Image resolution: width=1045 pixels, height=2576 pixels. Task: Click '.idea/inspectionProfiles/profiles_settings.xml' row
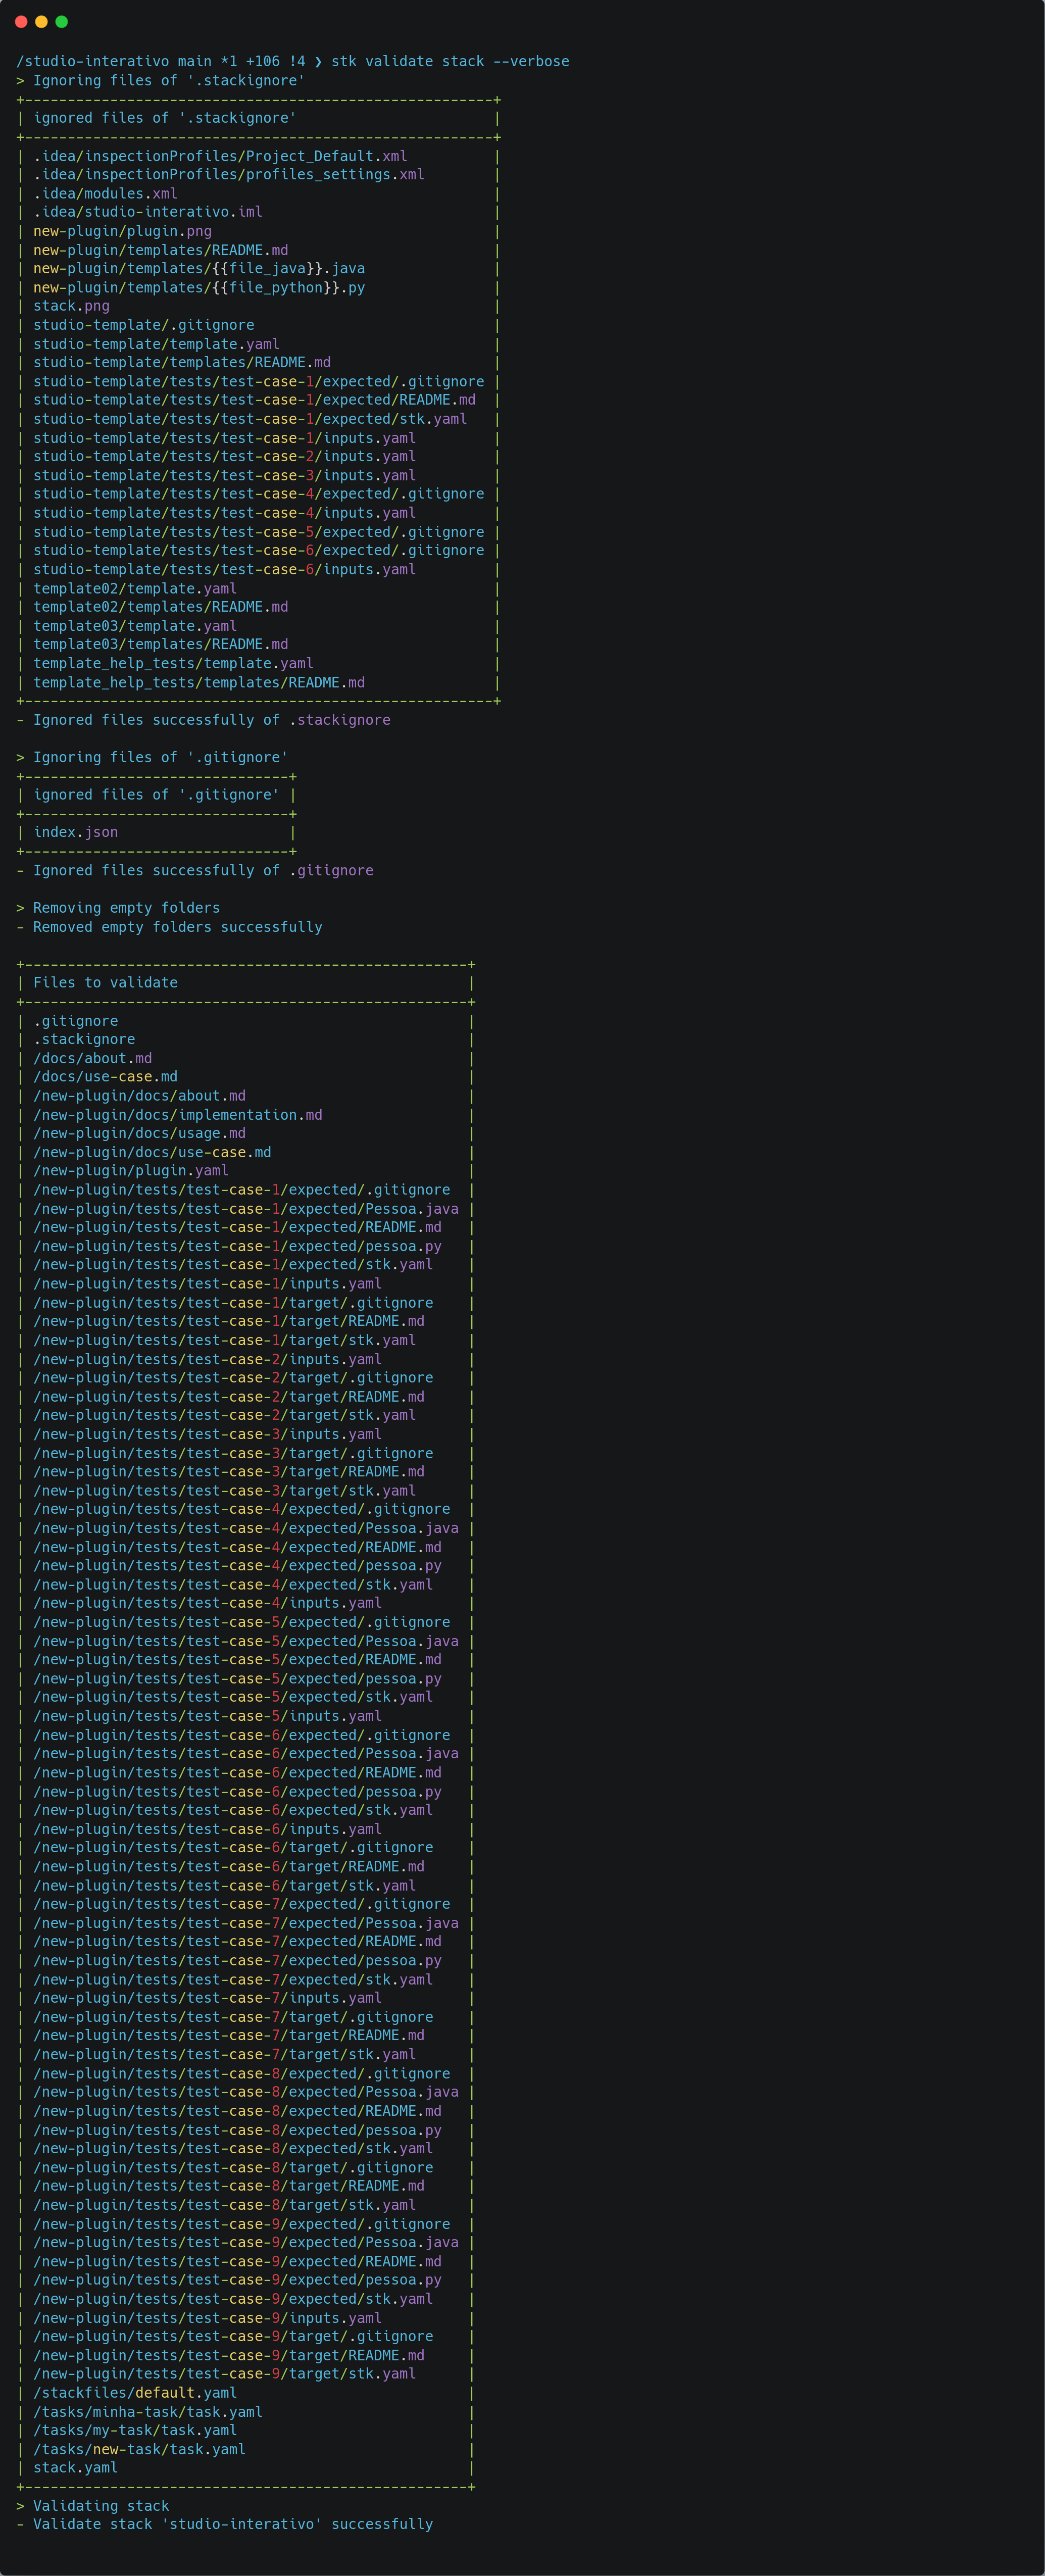pos(229,174)
